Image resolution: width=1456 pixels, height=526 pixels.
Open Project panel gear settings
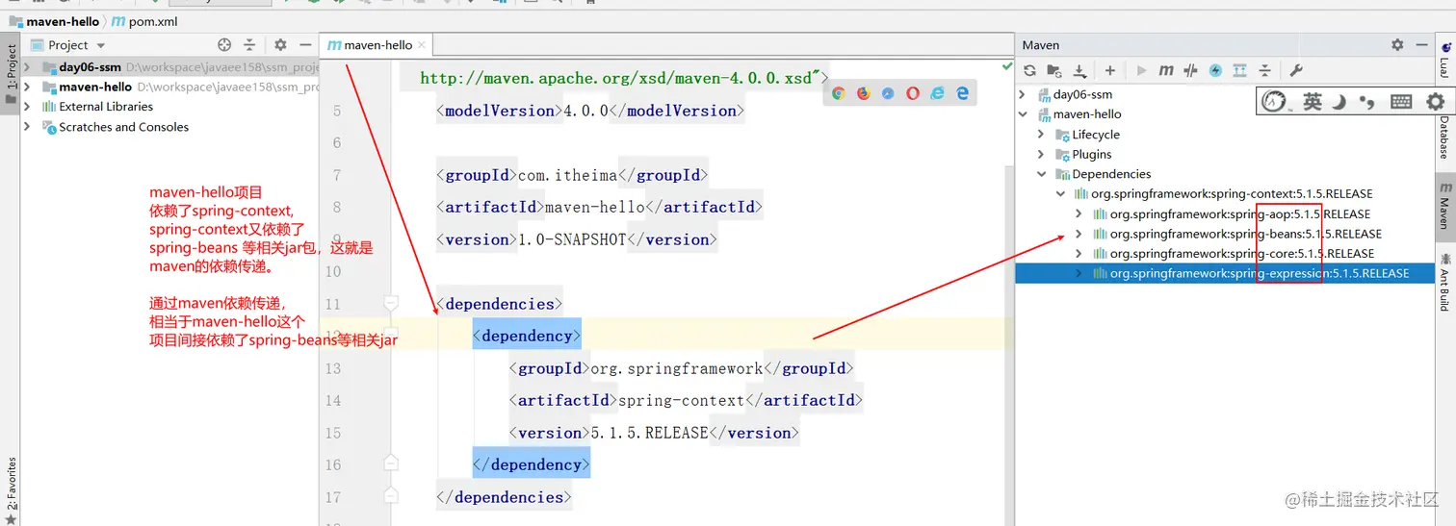tap(280, 44)
